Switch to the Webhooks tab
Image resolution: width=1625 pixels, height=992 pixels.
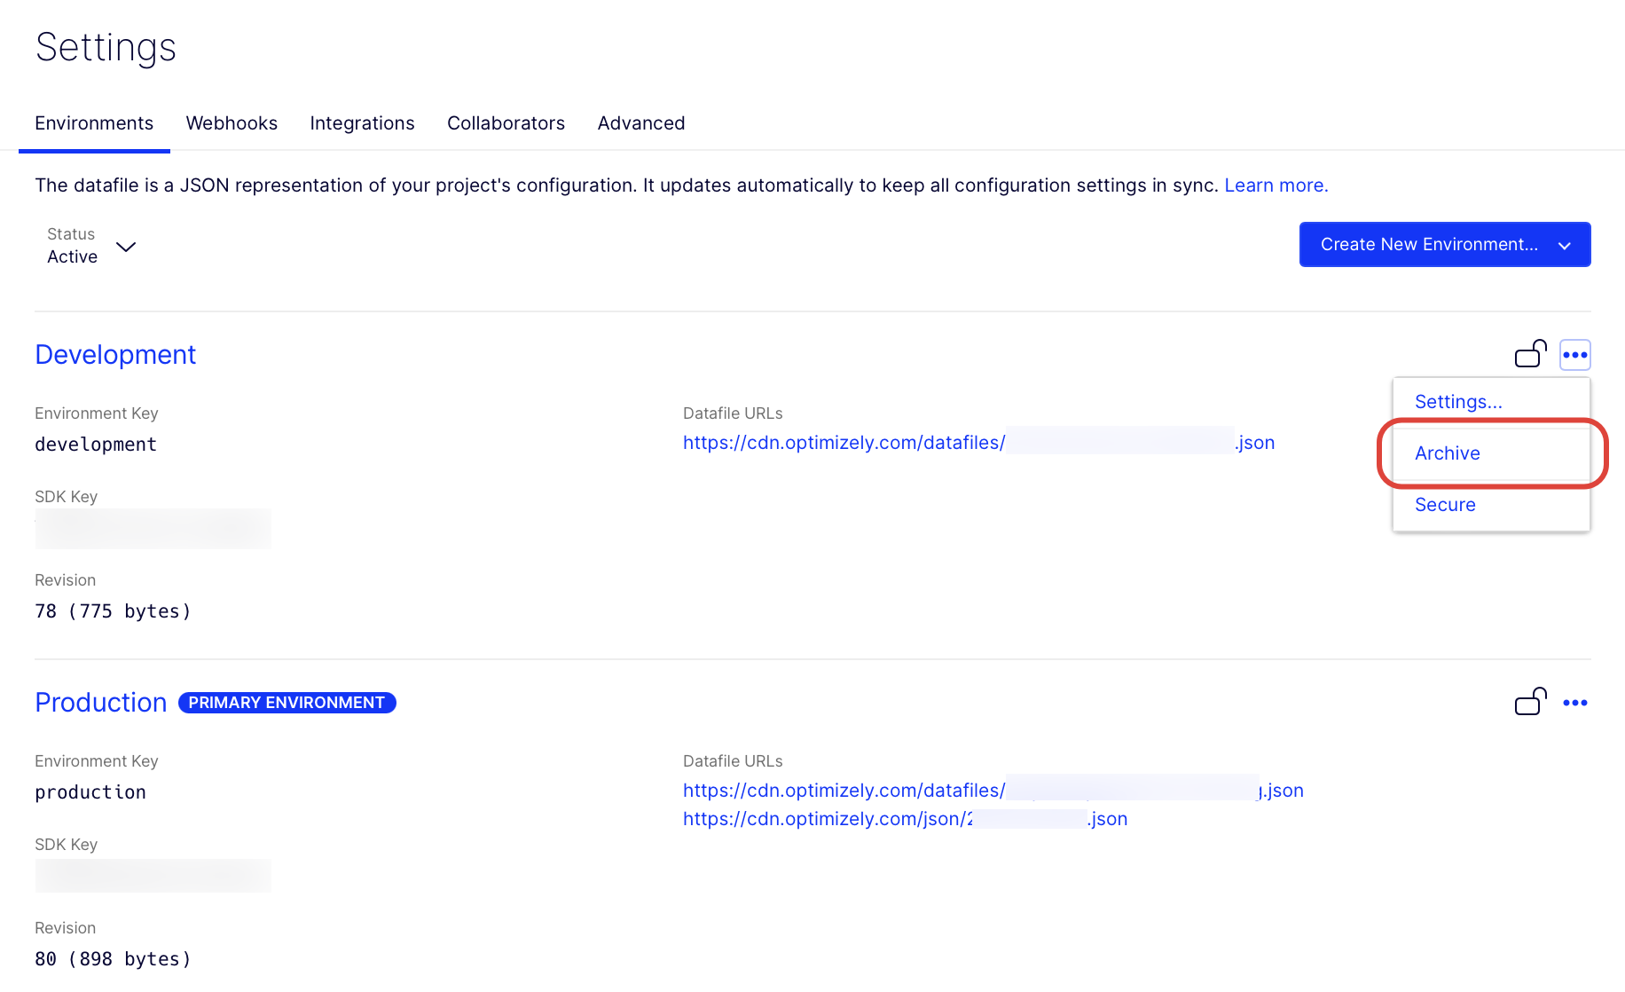232,123
